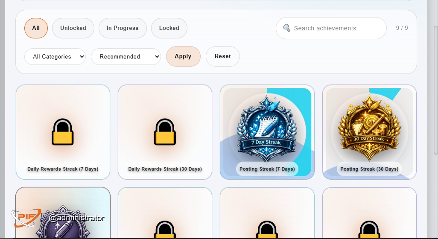Click the PIF logo icon
The width and height of the screenshot is (438, 239).
[x=26, y=218]
